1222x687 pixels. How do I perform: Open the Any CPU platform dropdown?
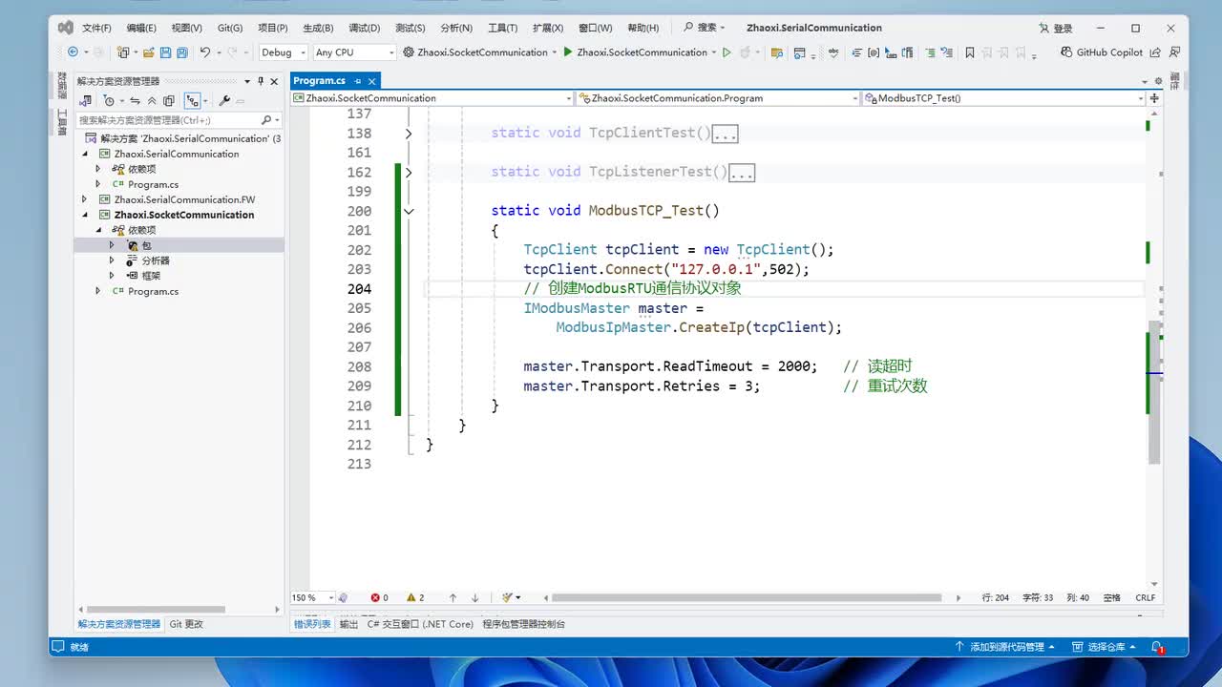[x=353, y=52]
